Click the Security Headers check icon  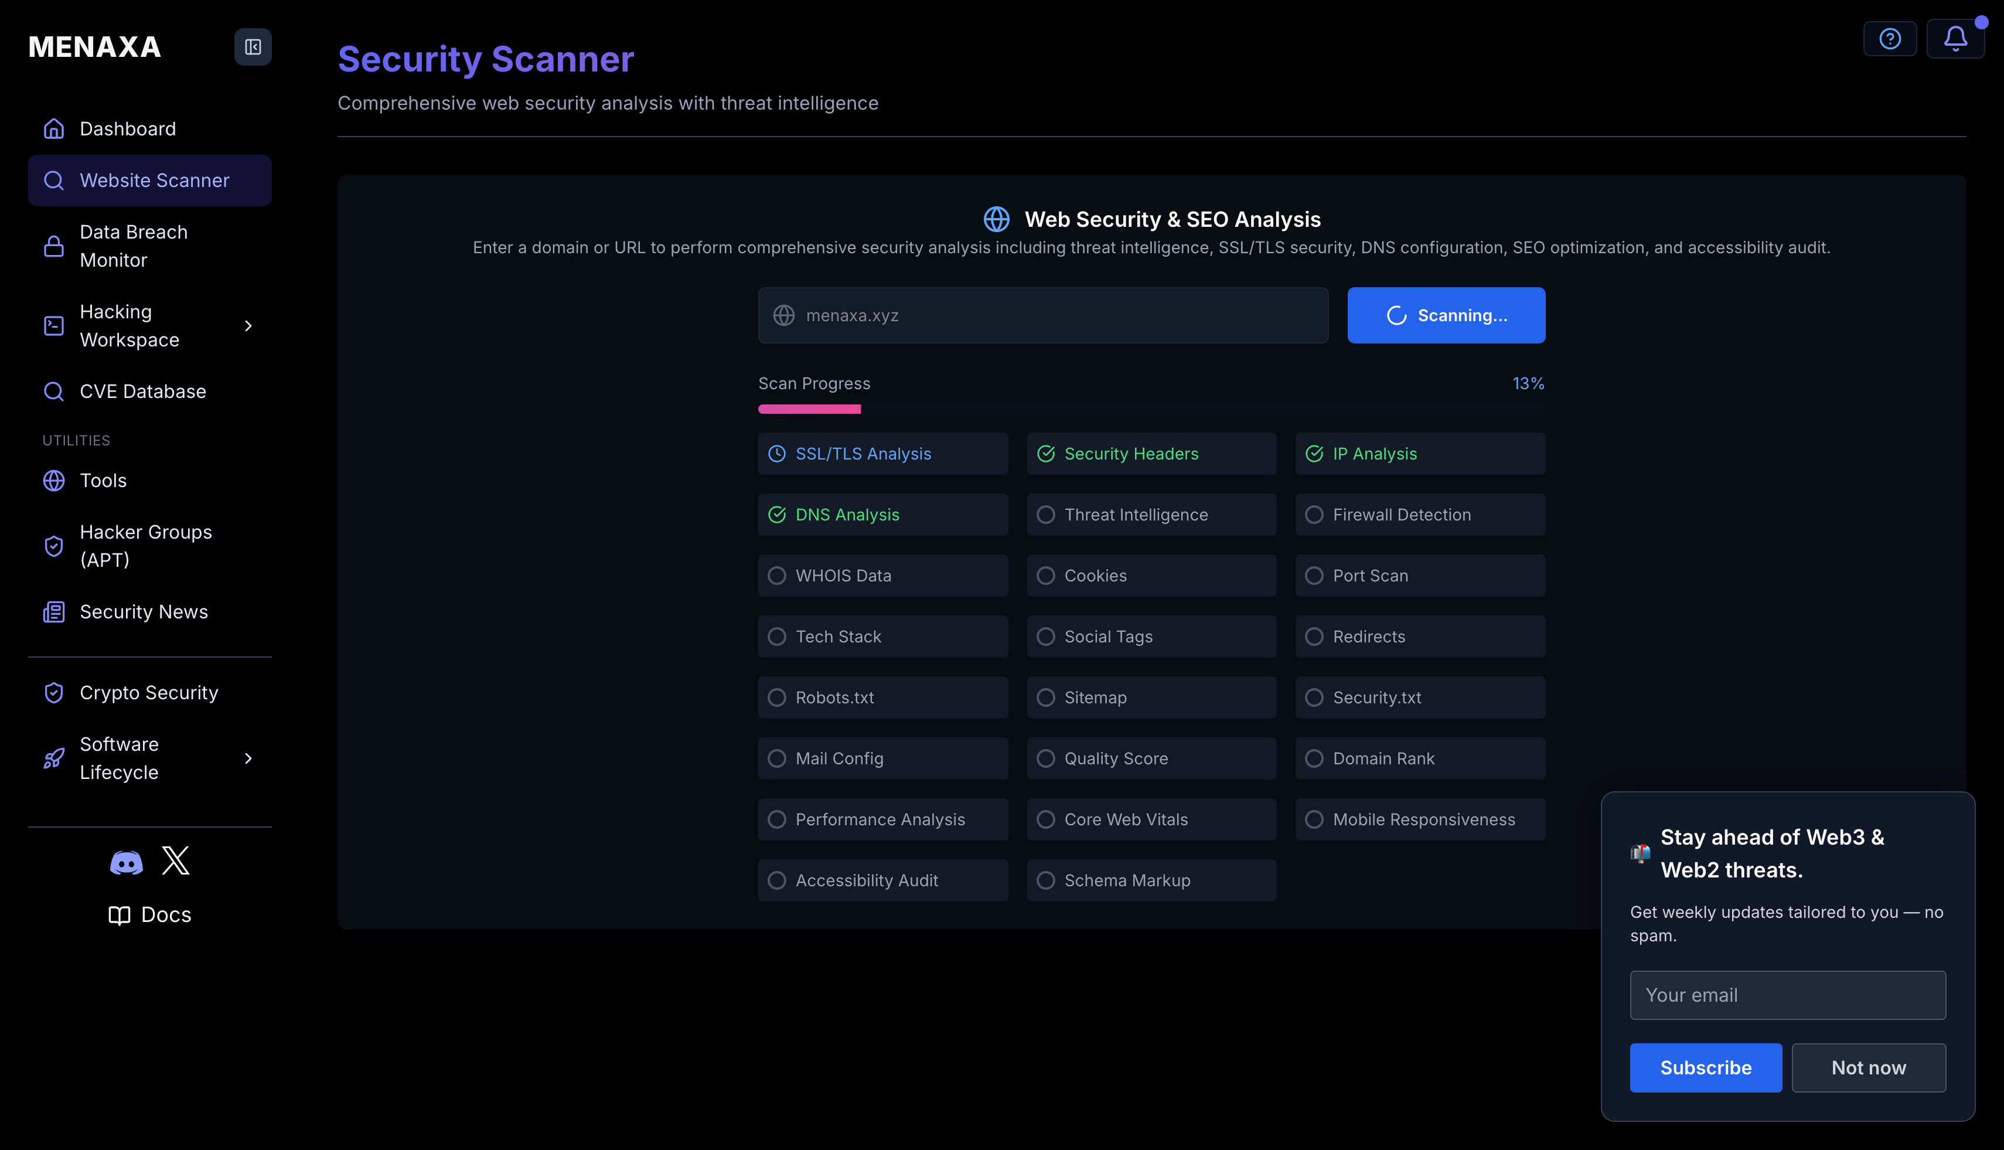tap(1045, 453)
